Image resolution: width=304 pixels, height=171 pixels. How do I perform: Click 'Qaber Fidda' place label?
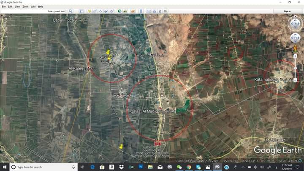tap(63, 20)
